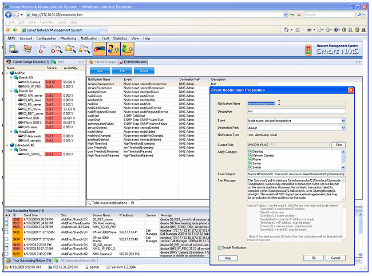This screenshot has width=372, height=276.
Task: Go to Home page with house icon
Action: pos(286,30)
